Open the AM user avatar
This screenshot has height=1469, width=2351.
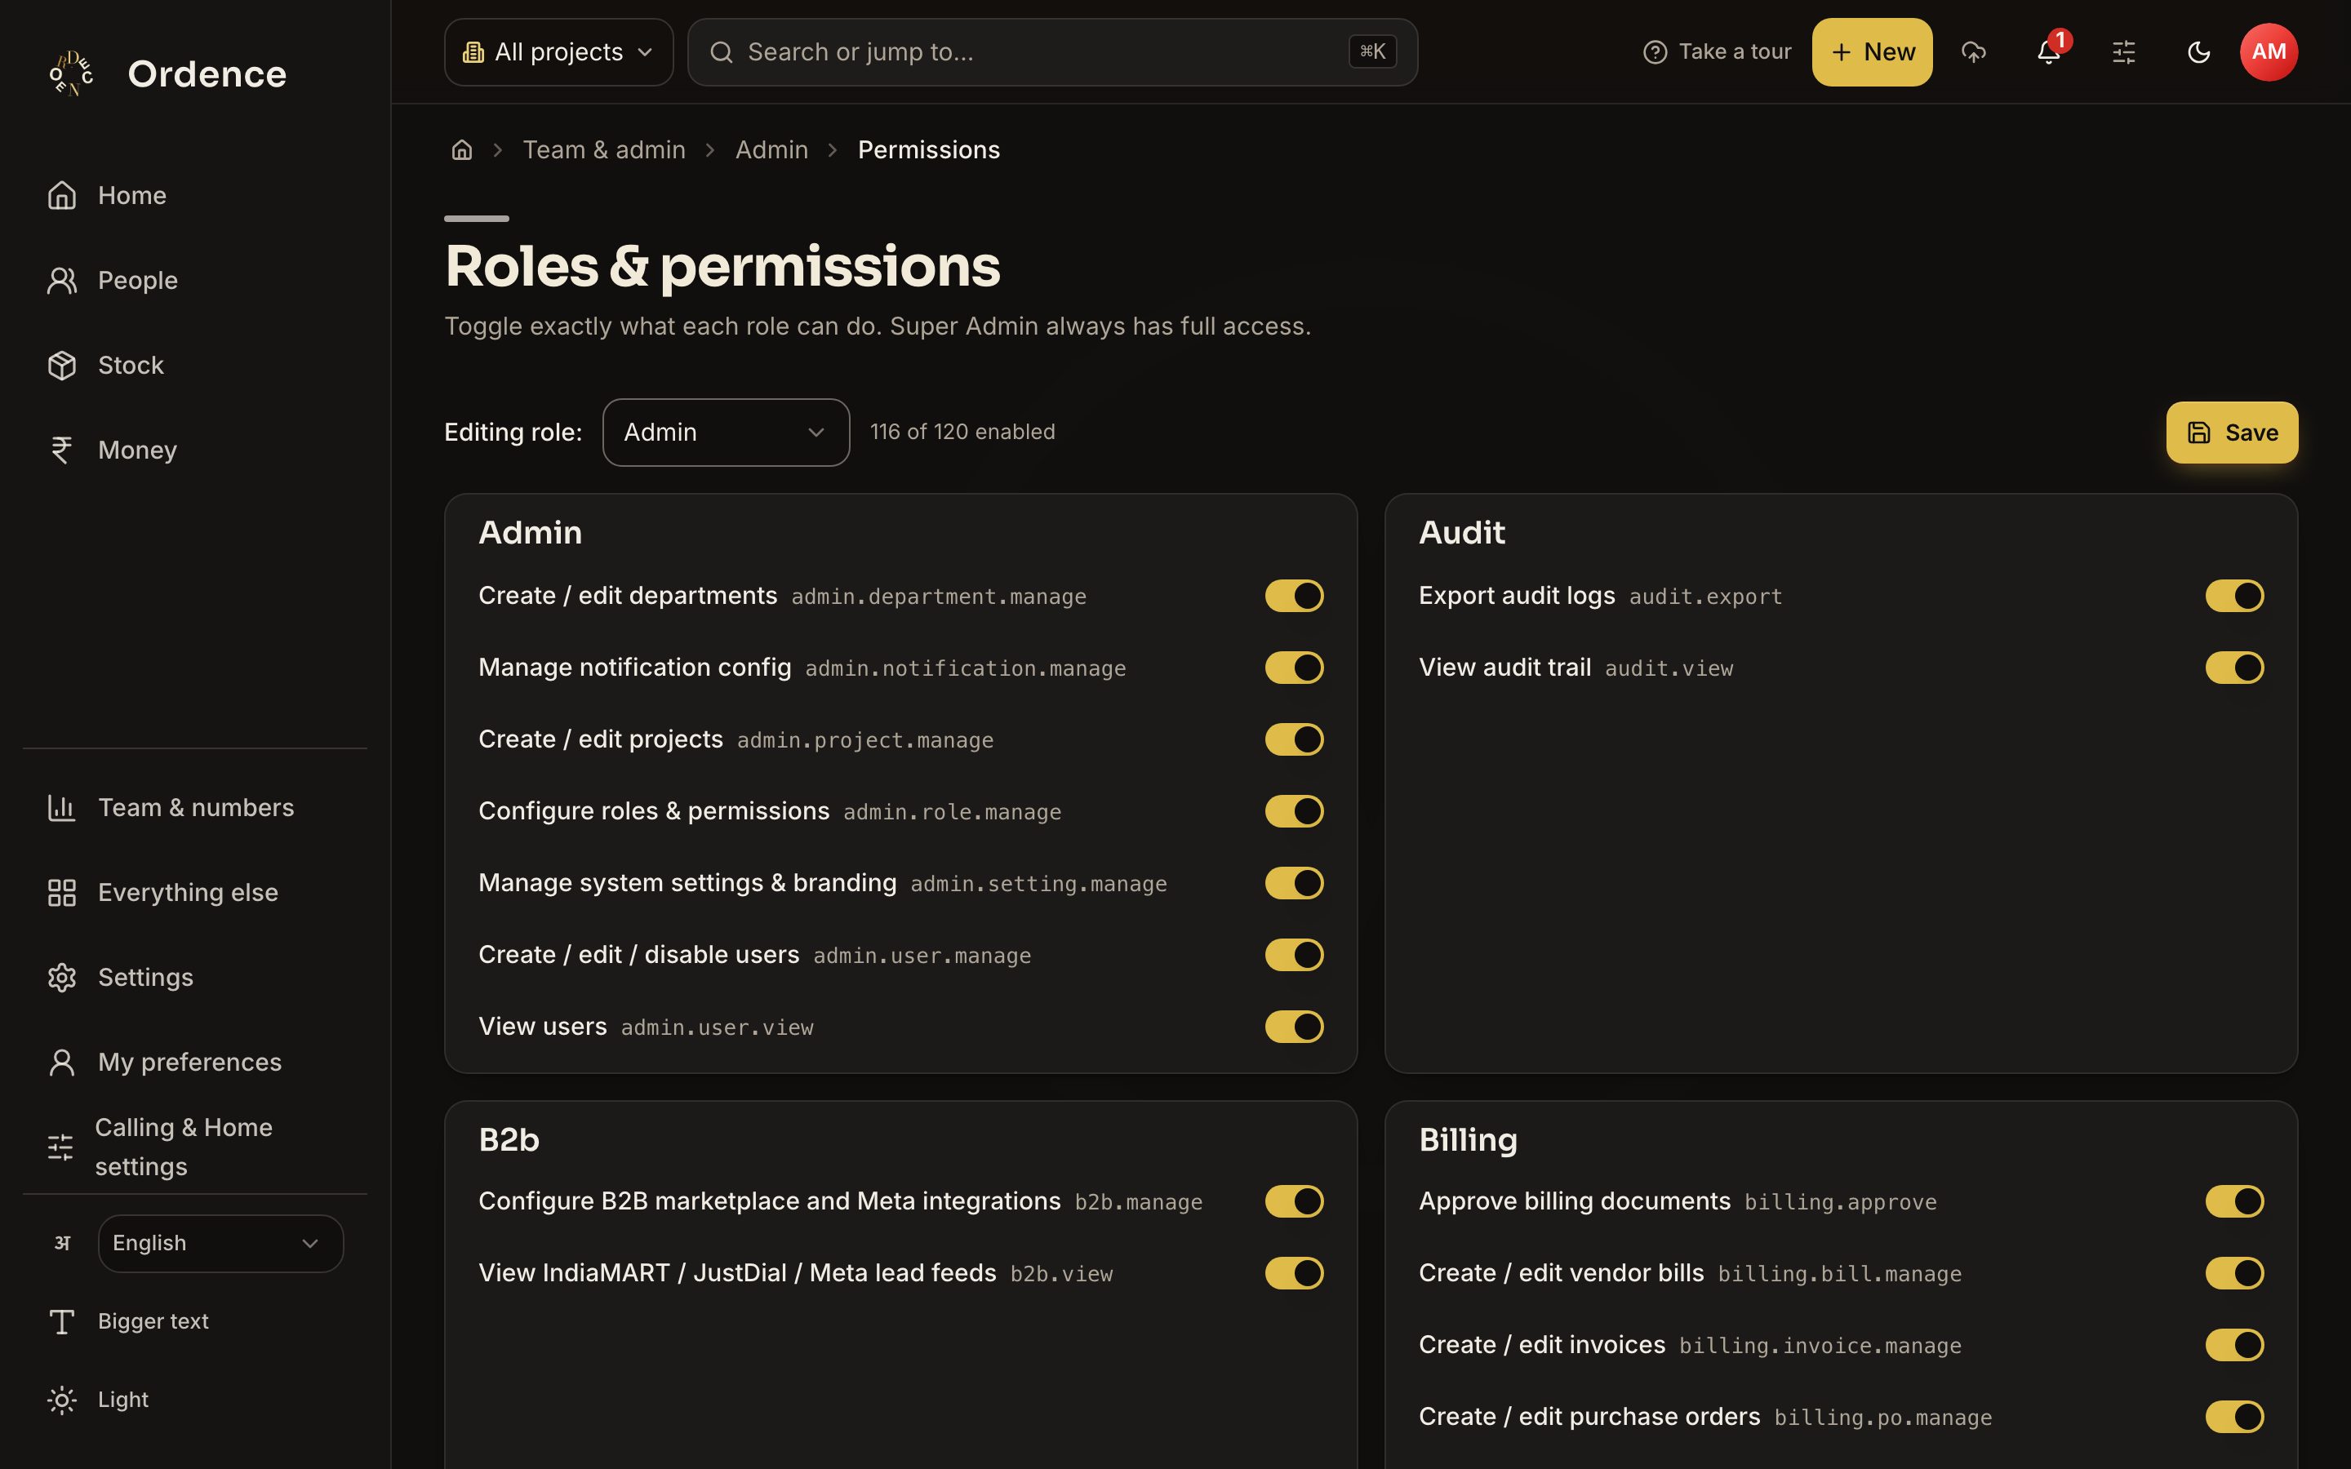click(x=2269, y=51)
